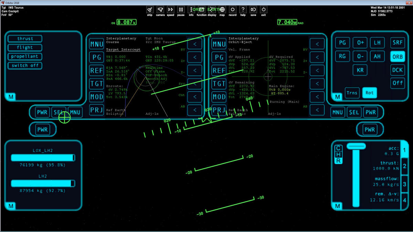
Task: Start recording with the record icon
Action: (x=233, y=10)
